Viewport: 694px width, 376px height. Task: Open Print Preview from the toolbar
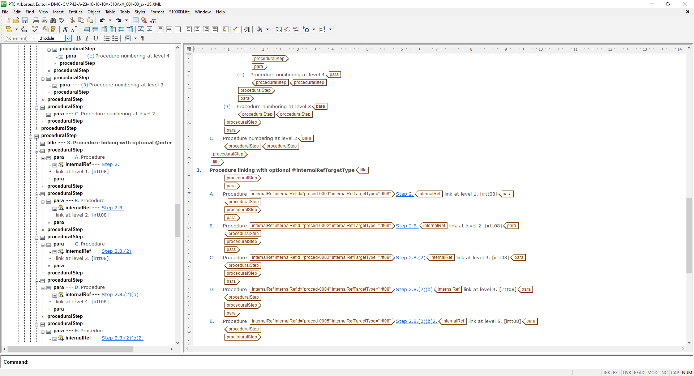tap(44, 21)
